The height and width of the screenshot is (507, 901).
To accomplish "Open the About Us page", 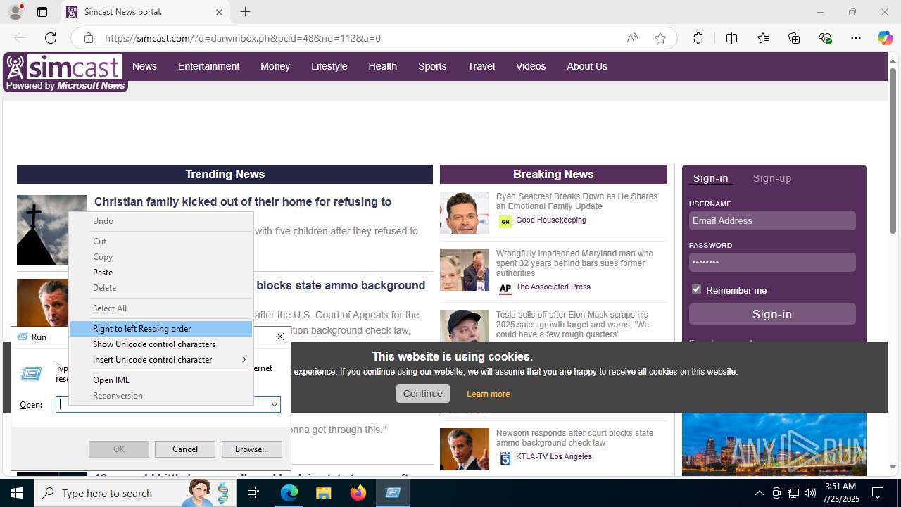I will [x=587, y=66].
